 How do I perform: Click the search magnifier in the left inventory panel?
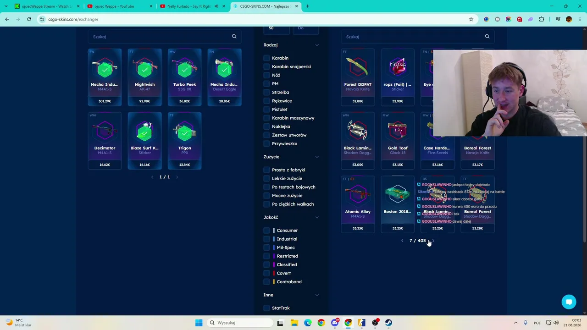(x=234, y=37)
